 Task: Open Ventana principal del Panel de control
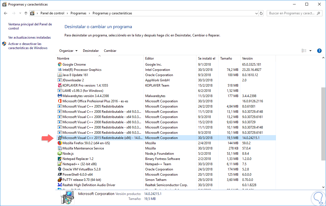(30, 26)
